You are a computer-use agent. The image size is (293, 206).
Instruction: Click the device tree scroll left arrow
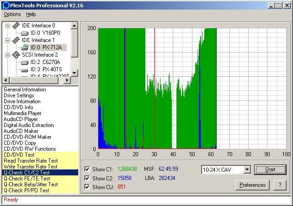(5, 80)
